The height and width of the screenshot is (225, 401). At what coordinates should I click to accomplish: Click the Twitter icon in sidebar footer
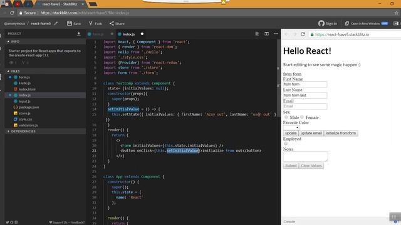tap(8, 222)
